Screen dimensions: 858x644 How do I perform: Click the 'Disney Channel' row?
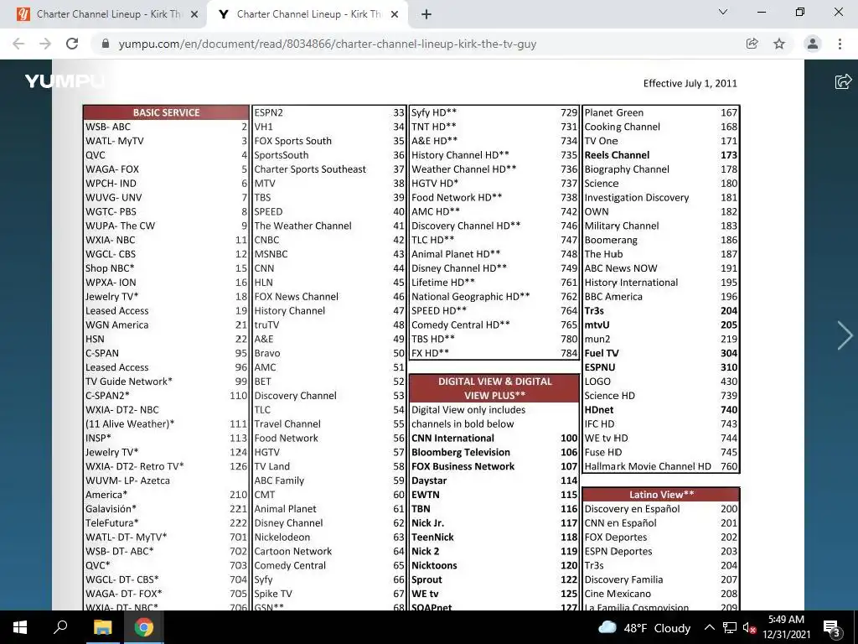pyautogui.click(x=328, y=523)
